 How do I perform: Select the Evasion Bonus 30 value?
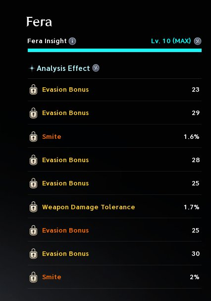196,253
